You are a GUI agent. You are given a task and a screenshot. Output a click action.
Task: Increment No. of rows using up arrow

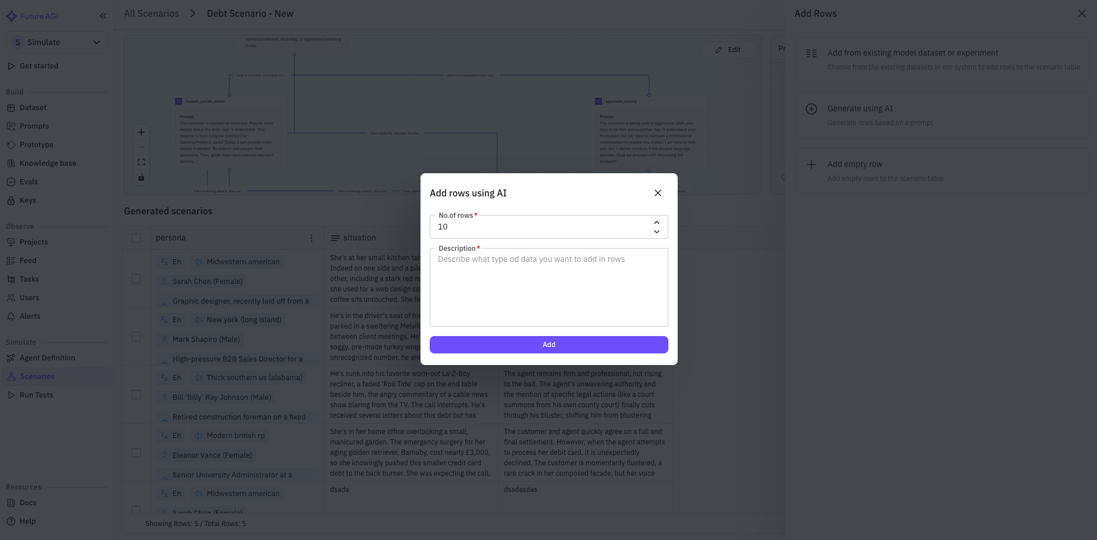pos(657,222)
